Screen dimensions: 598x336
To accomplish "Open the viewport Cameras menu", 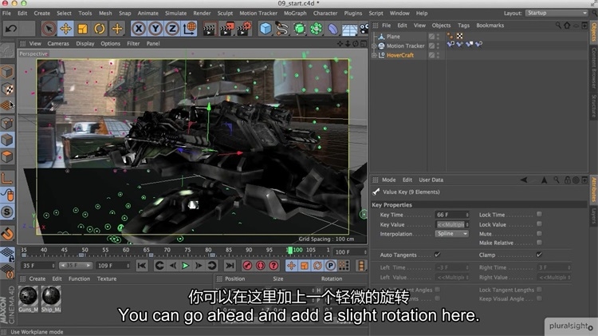I will point(58,44).
